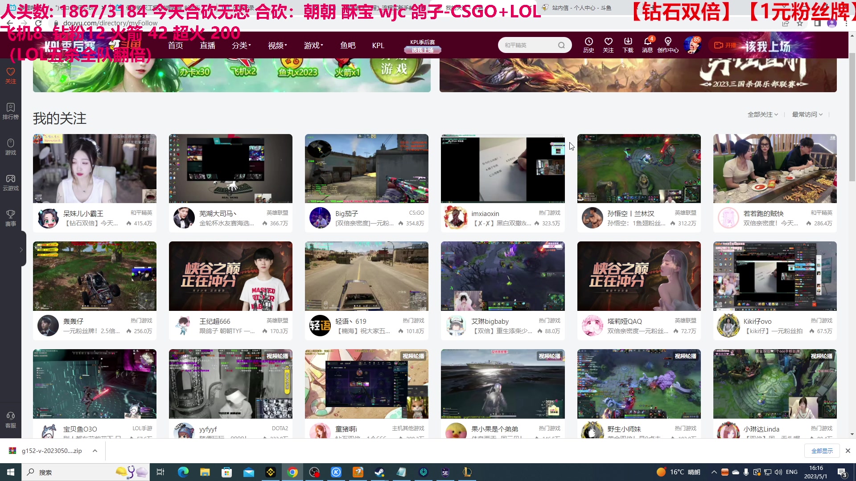Open 排行榜 in left sidebar
856x481 pixels.
[11, 111]
